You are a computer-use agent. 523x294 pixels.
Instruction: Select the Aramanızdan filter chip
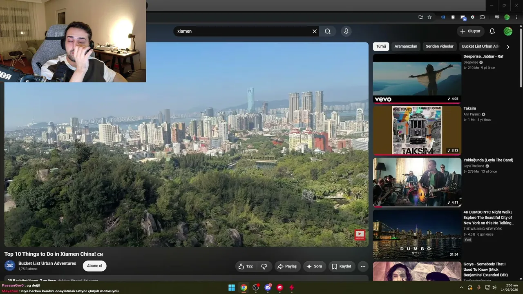(x=406, y=47)
